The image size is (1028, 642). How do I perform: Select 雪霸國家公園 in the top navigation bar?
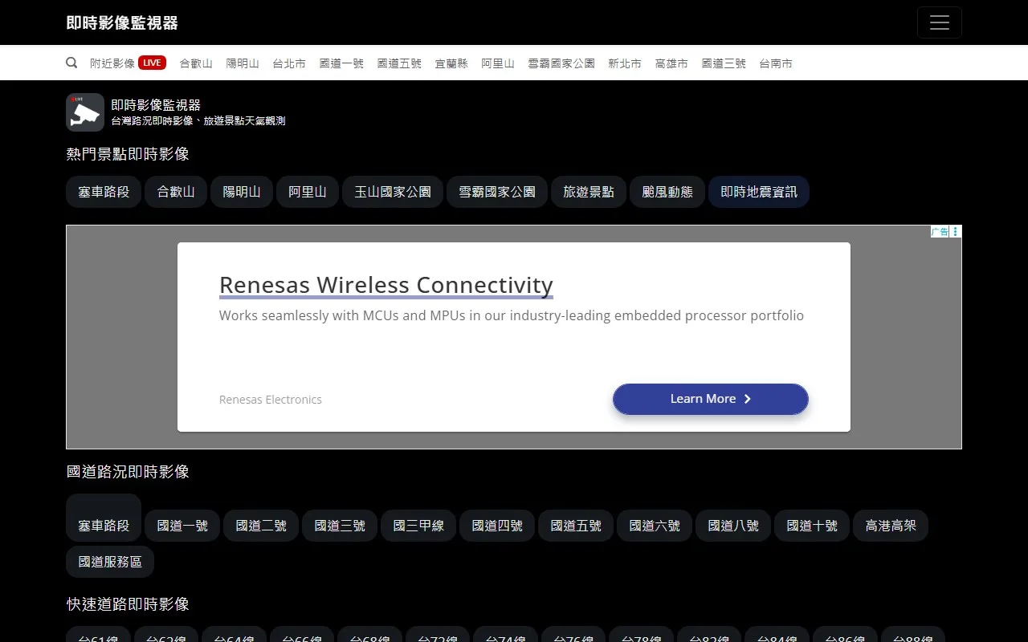[561, 63]
